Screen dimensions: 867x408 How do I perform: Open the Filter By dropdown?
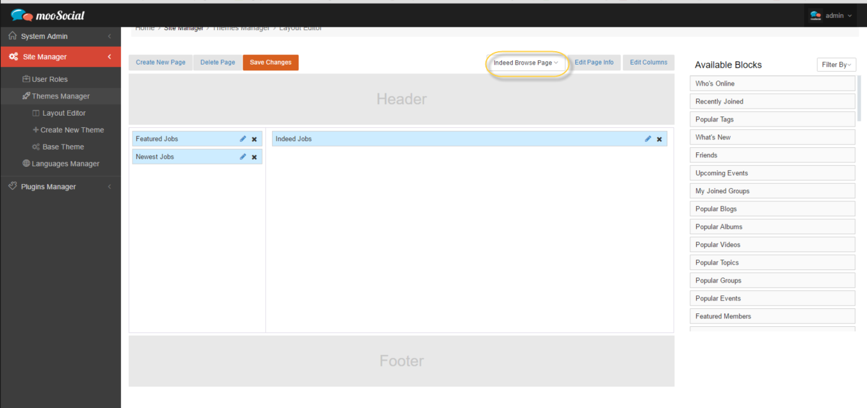click(836, 65)
